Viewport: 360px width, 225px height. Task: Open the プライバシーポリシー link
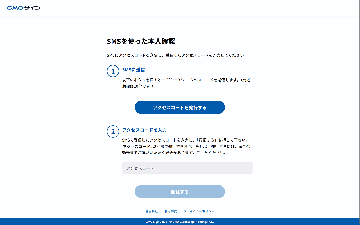[x=199, y=211]
